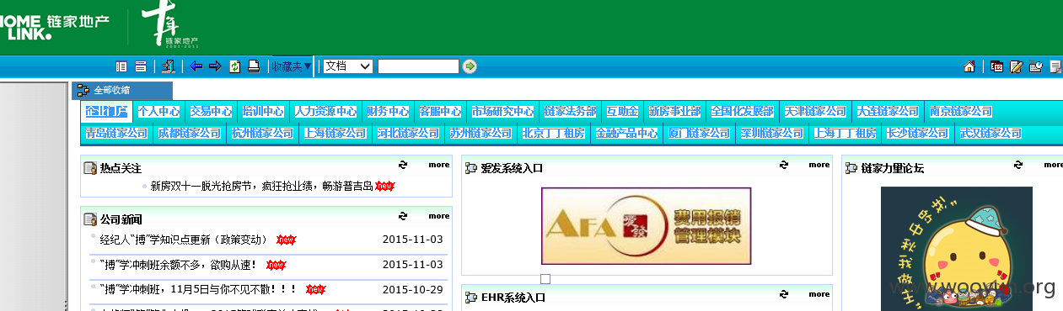Viewport: 1063px width, 311px height.
Task: Click more link in 爱发系统入口 panel
Action: click(819, 165)
